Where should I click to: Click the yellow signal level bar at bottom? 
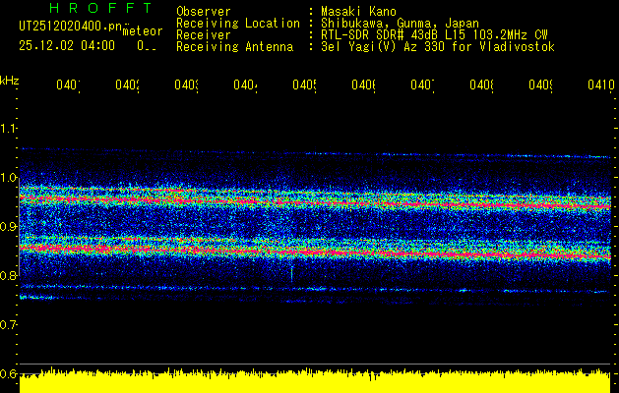315,382
